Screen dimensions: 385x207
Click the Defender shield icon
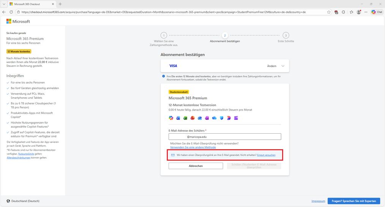tap(221, 118)
